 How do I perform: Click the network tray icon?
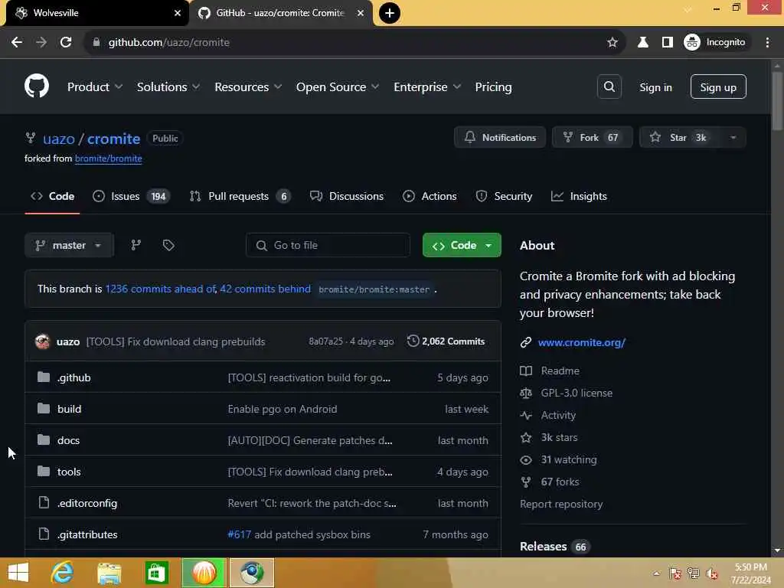pyautogui.click(x=693, y=573)
